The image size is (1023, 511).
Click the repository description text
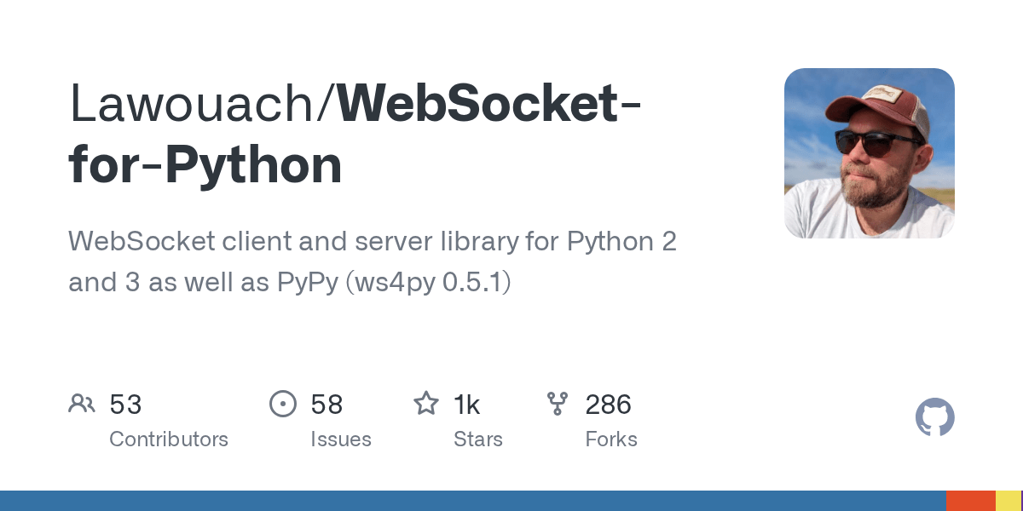point(373,261)
